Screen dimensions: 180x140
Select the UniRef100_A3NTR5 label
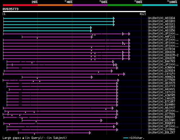[161, 96]
